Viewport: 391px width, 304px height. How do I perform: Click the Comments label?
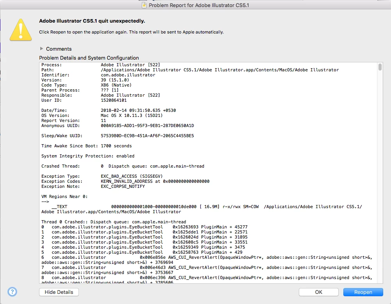click(x=59, y=49)
